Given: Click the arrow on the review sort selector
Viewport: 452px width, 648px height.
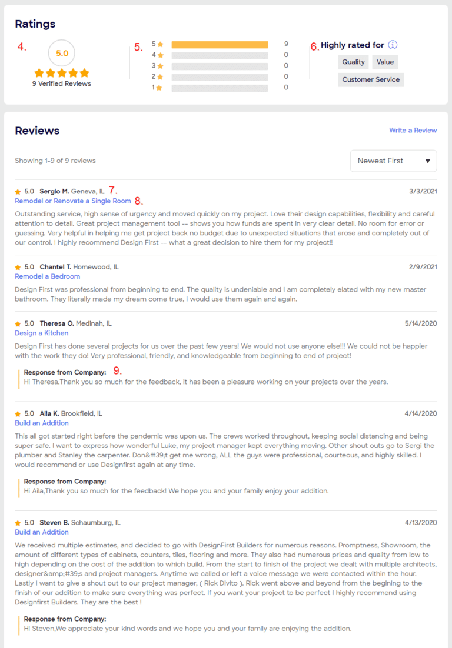Looking at the screenshot, I should click(x=429, y=161).
